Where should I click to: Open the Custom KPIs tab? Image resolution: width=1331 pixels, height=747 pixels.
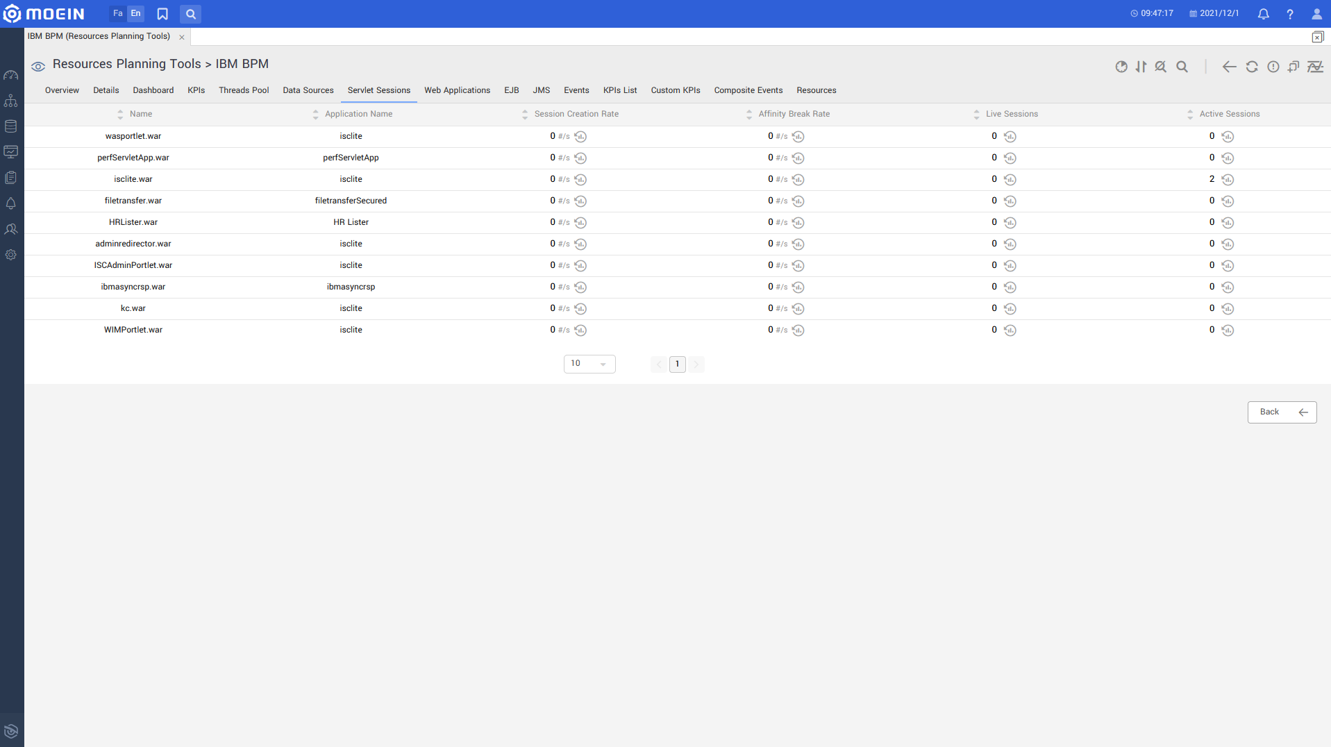(x=676, y=90)
